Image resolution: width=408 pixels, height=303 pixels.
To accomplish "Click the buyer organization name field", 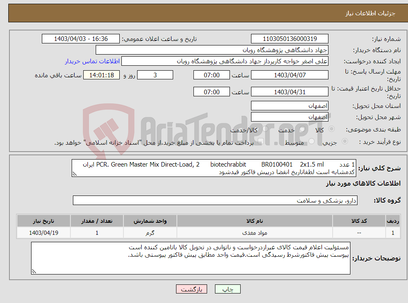I will (x=212, y=50).
